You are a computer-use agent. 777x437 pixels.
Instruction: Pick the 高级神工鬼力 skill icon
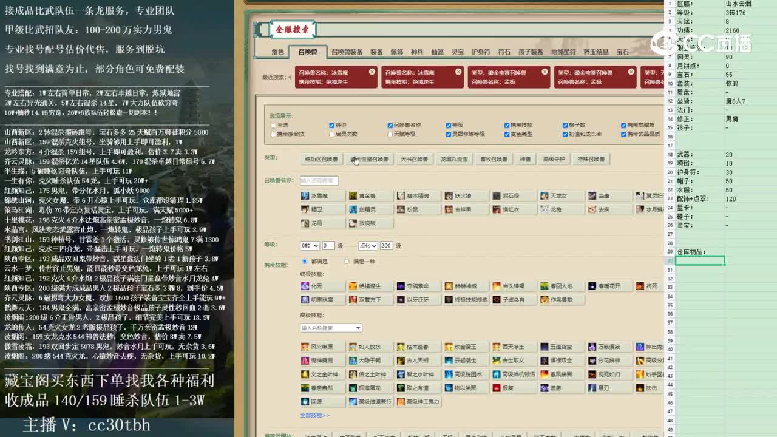[x=418, y=402]
